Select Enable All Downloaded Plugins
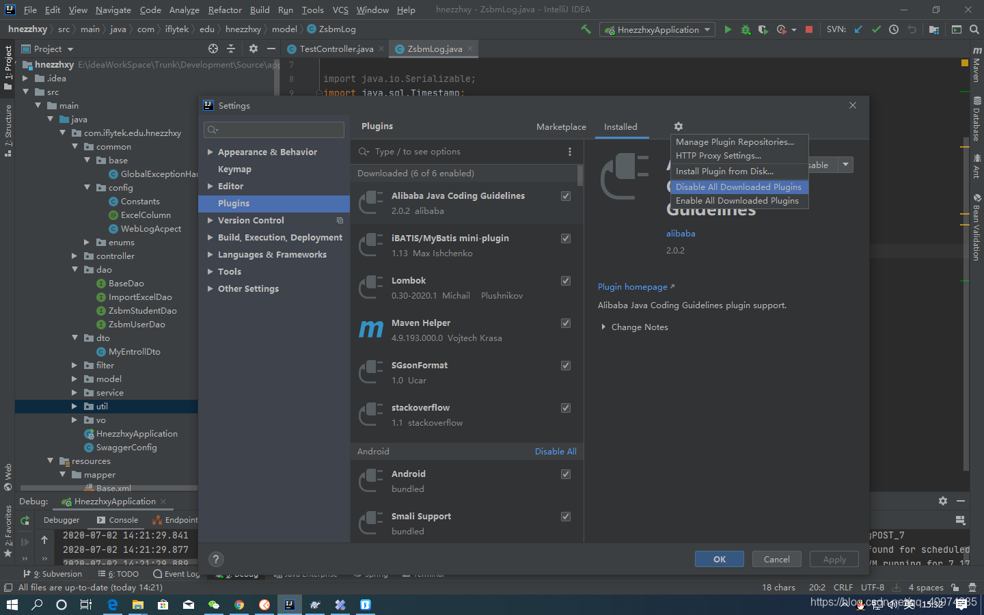Image resolution: width=984 pixels, height=615 pixels. [x=739, y=201]
